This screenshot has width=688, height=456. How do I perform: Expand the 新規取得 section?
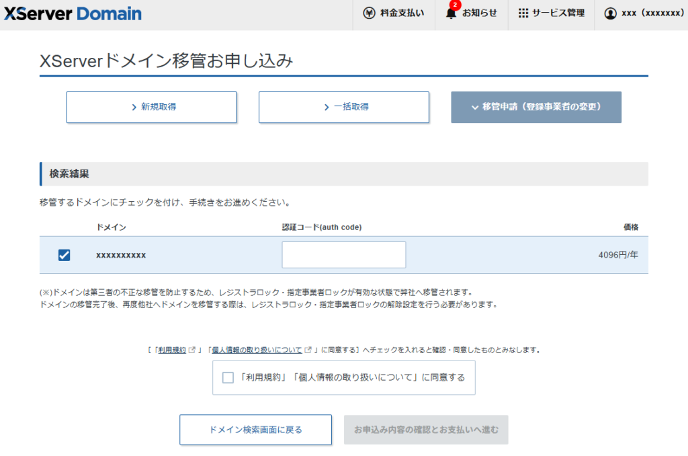coord(151,107)
